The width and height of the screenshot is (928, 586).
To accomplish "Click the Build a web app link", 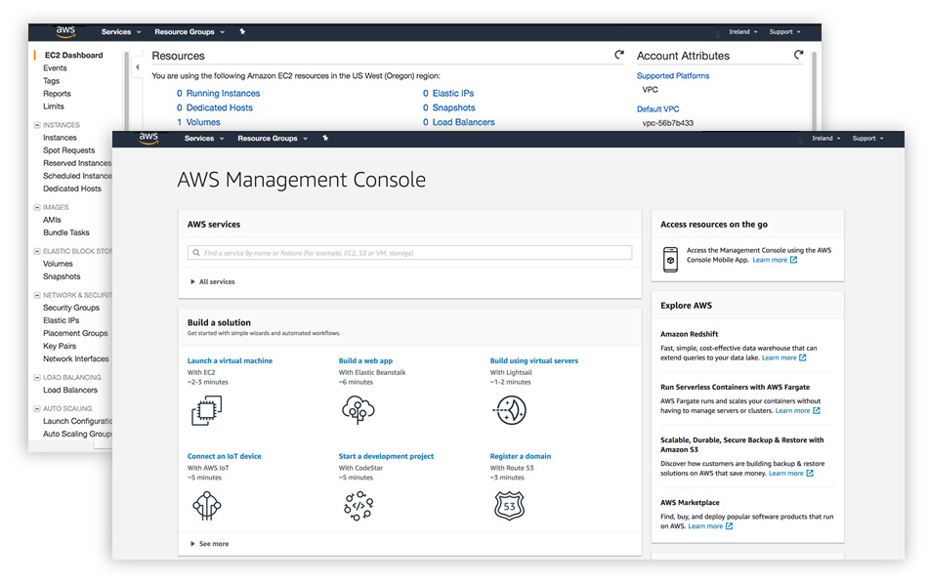I will tap(365, 360).
